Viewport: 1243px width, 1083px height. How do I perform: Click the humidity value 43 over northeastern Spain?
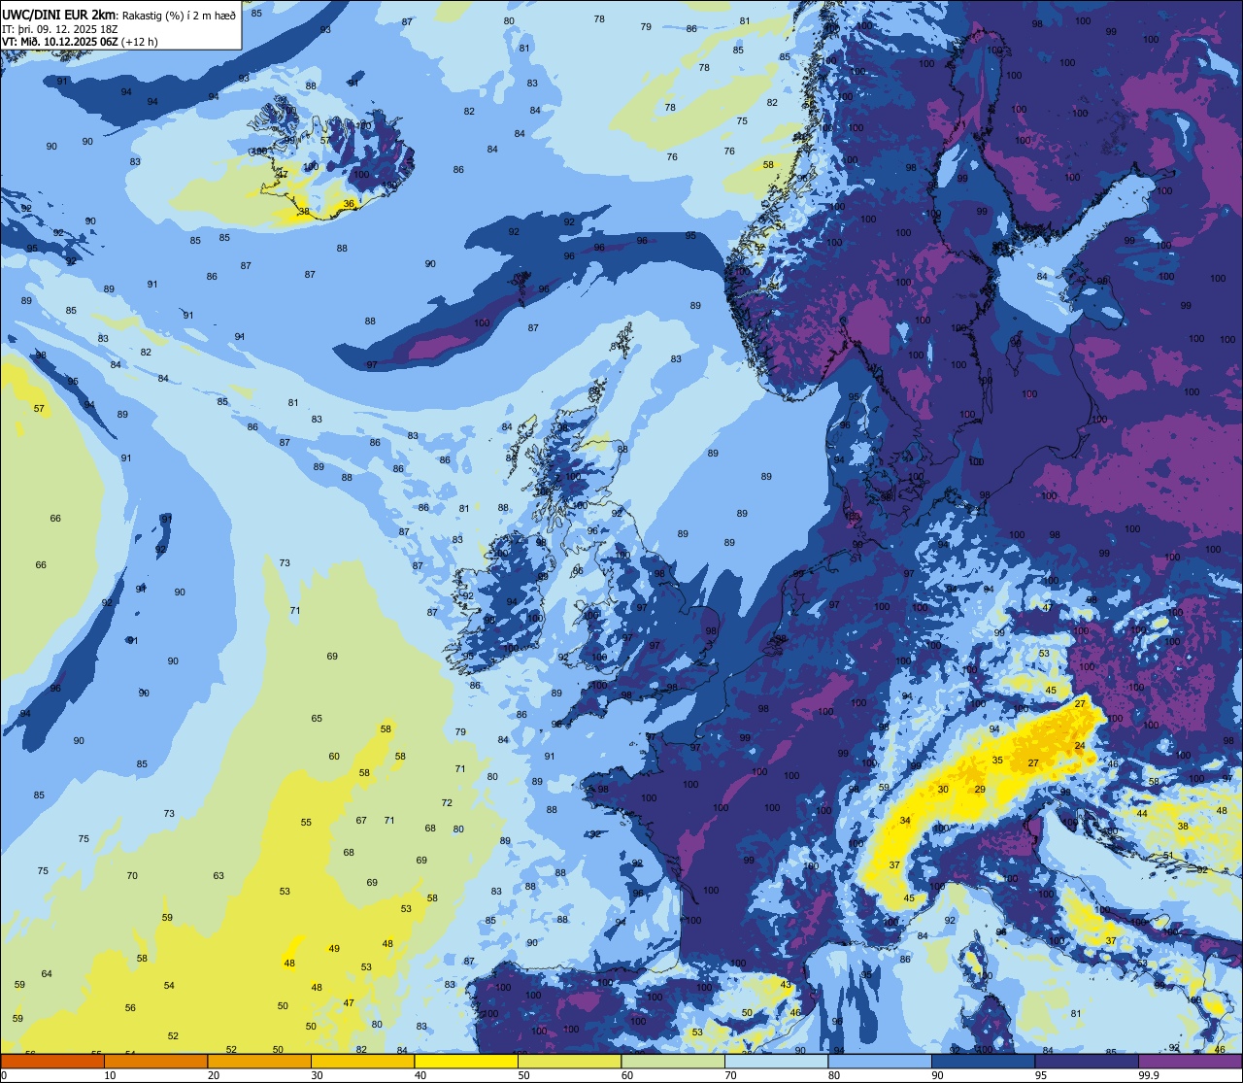coord(786,984)
